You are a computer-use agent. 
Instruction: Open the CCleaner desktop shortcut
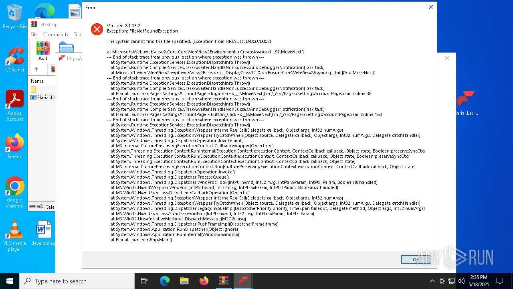click(x=15, y=60)
